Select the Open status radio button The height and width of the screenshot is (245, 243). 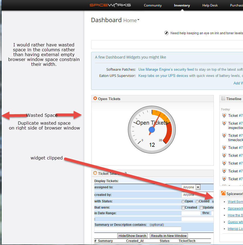pyautogui.click(x=183, y=201)
